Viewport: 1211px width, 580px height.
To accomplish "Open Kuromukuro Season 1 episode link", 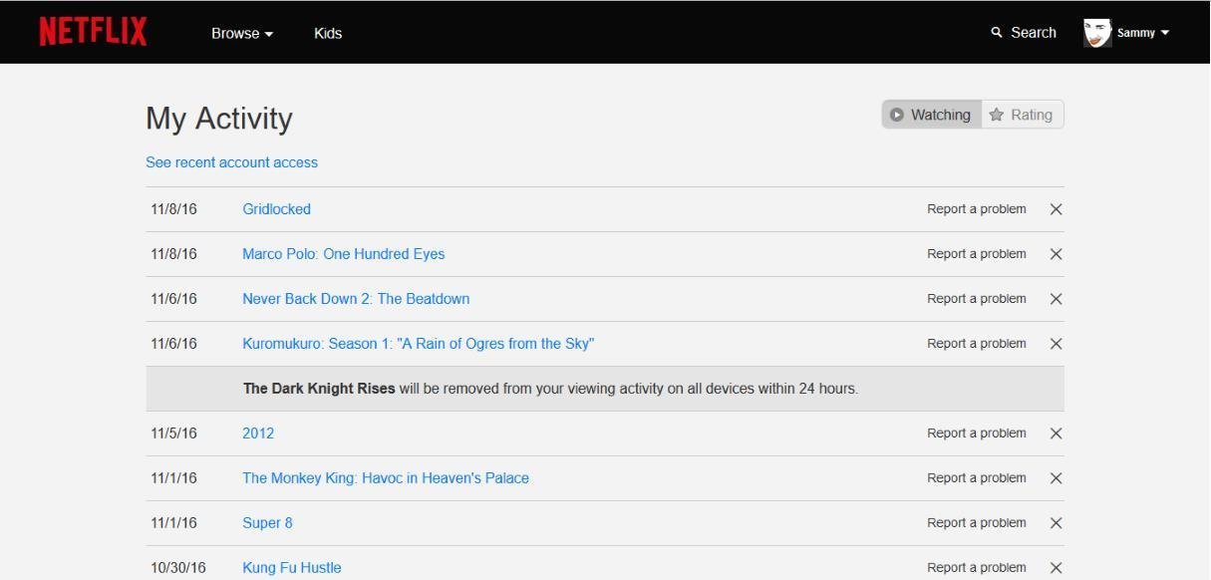I will [419, 344].
